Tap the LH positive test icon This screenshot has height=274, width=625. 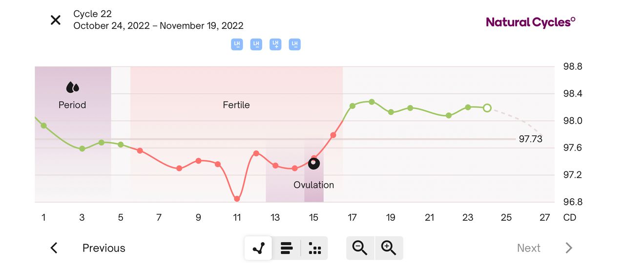click(x=275, y=44)
